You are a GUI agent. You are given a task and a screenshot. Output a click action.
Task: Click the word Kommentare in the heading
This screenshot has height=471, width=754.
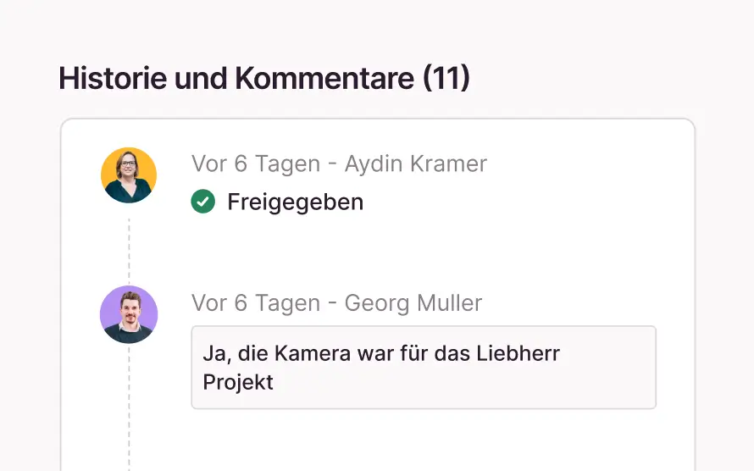[x=325, y=79]
